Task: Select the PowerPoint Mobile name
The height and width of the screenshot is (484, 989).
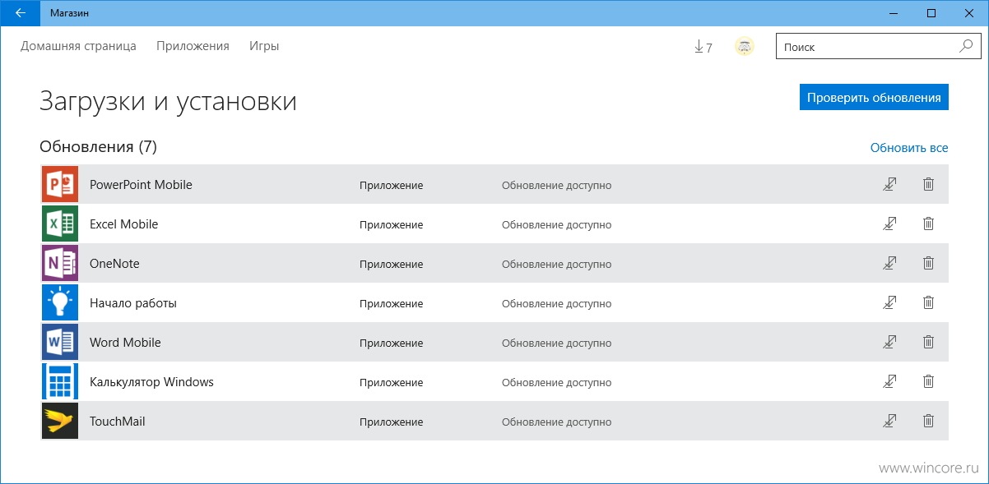Action: [x=141, y=185]
